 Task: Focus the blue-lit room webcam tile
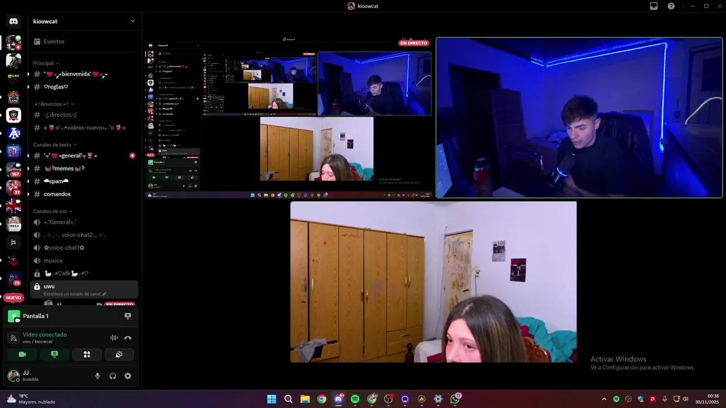(x=579, y=118)
